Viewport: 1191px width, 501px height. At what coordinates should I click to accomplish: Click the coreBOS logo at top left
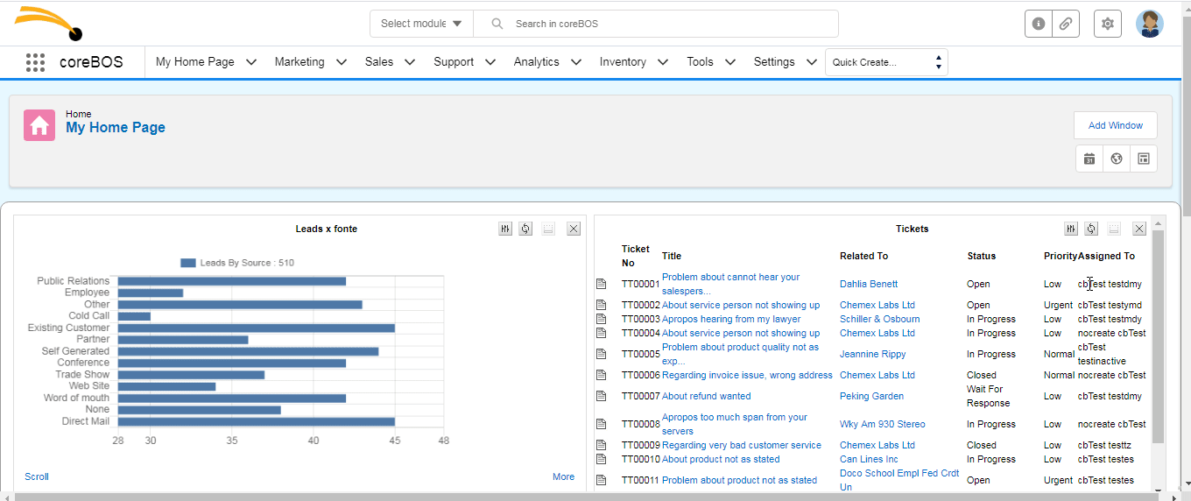coord(50,23)
